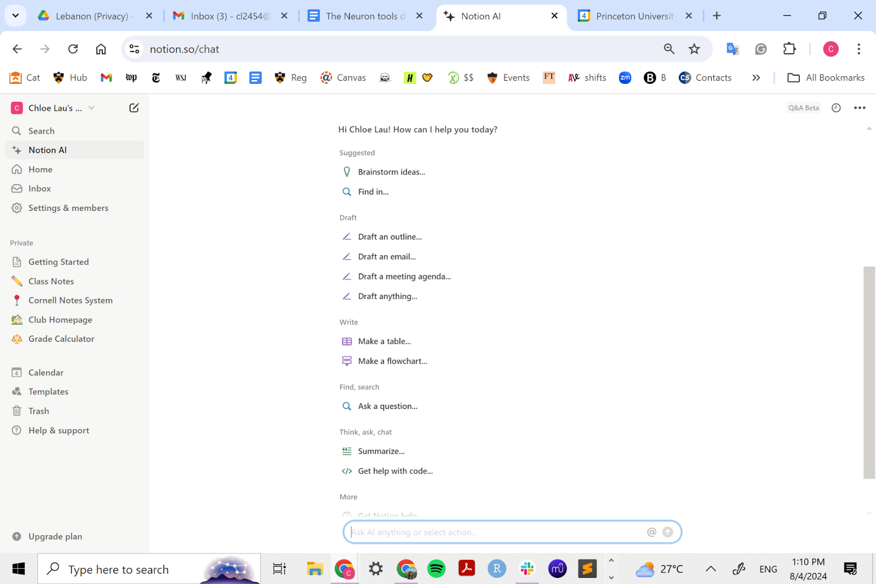Viewport: 876px width, 584px height.
Task: Open Inbox in the Notion sidebar
Action: point(74,188)
